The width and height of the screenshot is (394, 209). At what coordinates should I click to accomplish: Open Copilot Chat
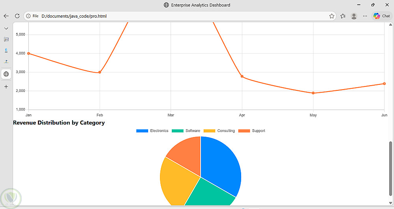tap(382, 16)
